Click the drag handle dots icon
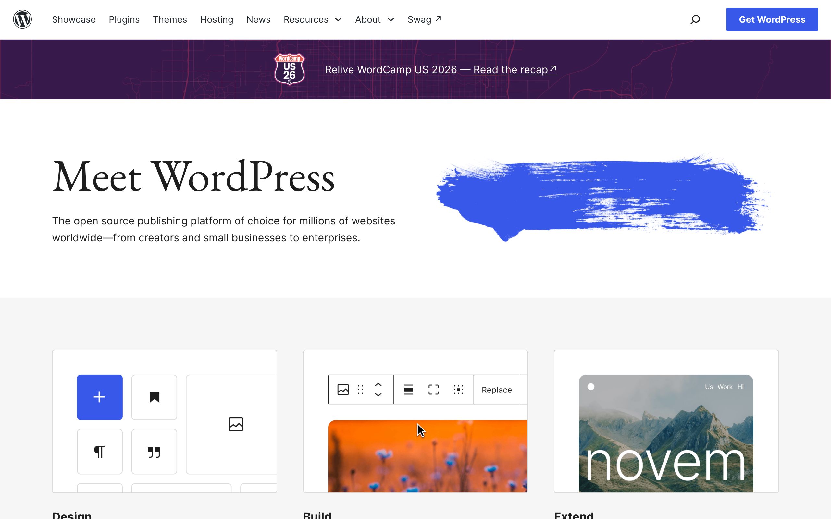Viewport: 831px width, 519px height. (x=361, y=390)
